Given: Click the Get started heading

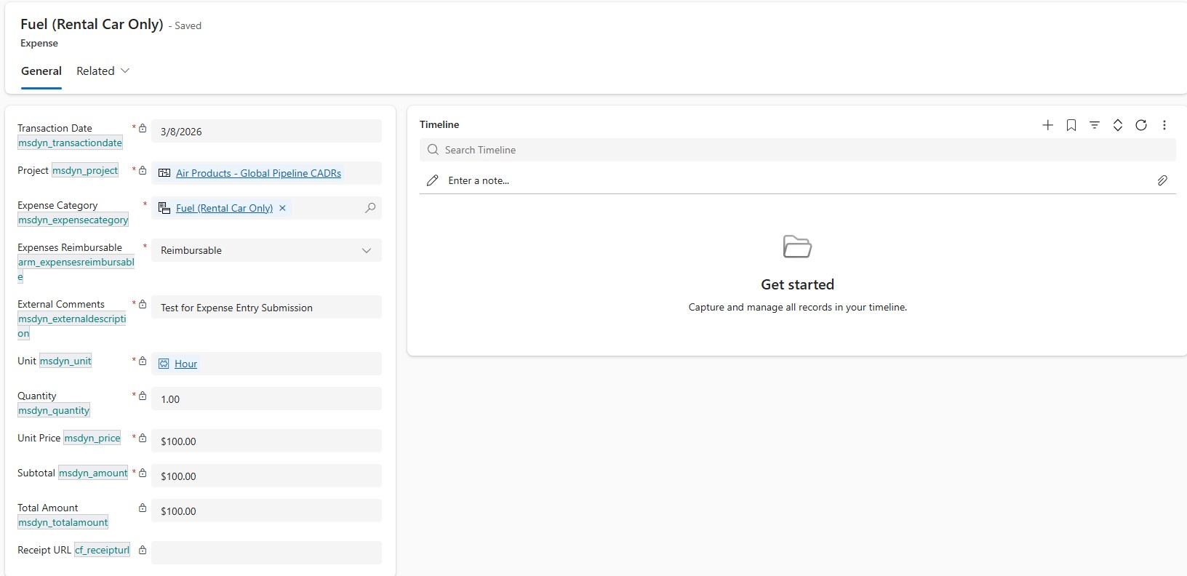Looking at the screenshot, I should (x=797, y=284).
